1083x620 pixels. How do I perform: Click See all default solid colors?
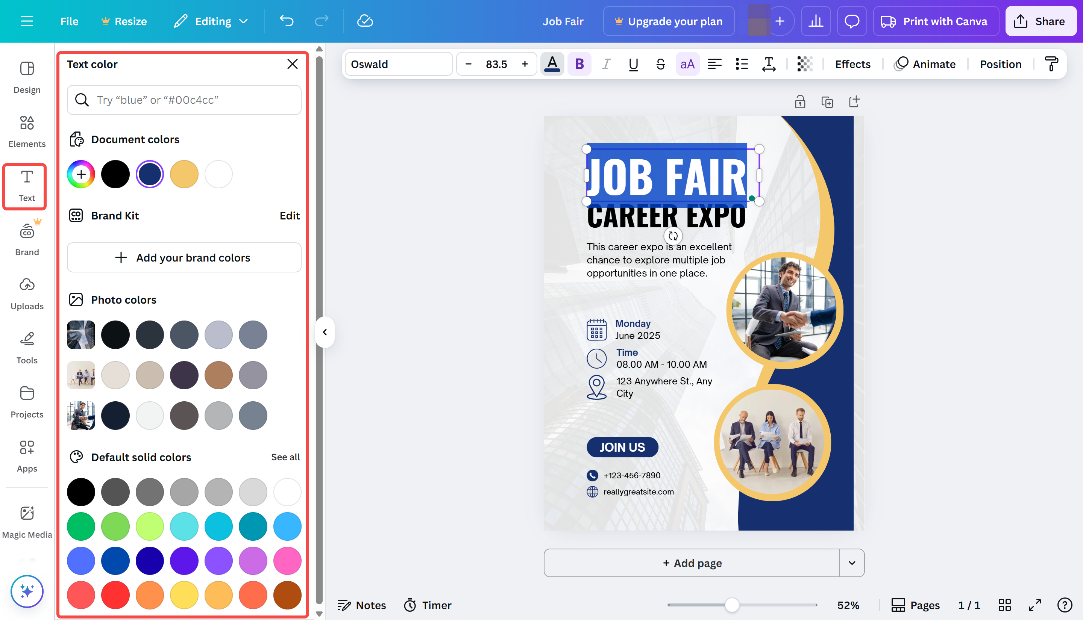tap(285, 457)
